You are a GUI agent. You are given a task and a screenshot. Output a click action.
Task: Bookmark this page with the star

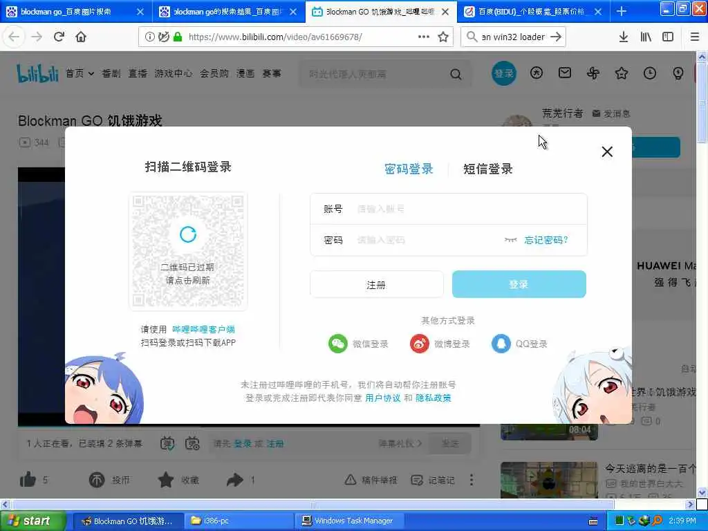[443, 37]
